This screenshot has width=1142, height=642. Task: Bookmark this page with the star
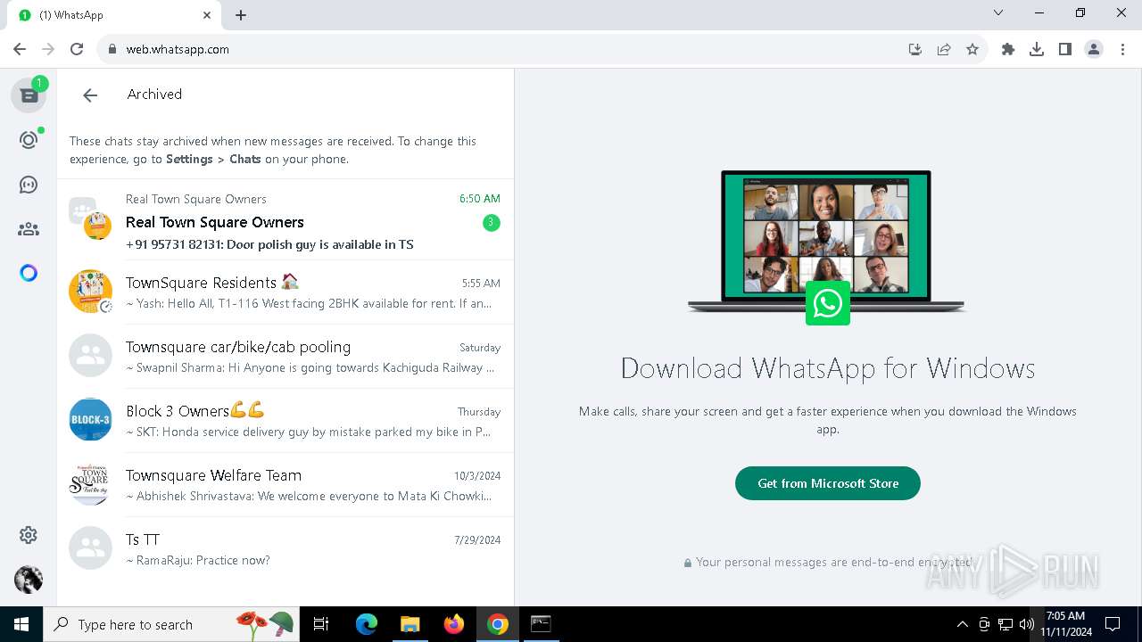(x=972, y=50)
